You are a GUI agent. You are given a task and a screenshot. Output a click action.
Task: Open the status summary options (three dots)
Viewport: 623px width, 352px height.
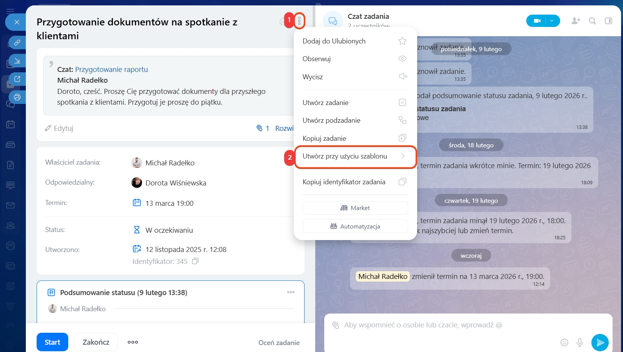coord(291,292)
